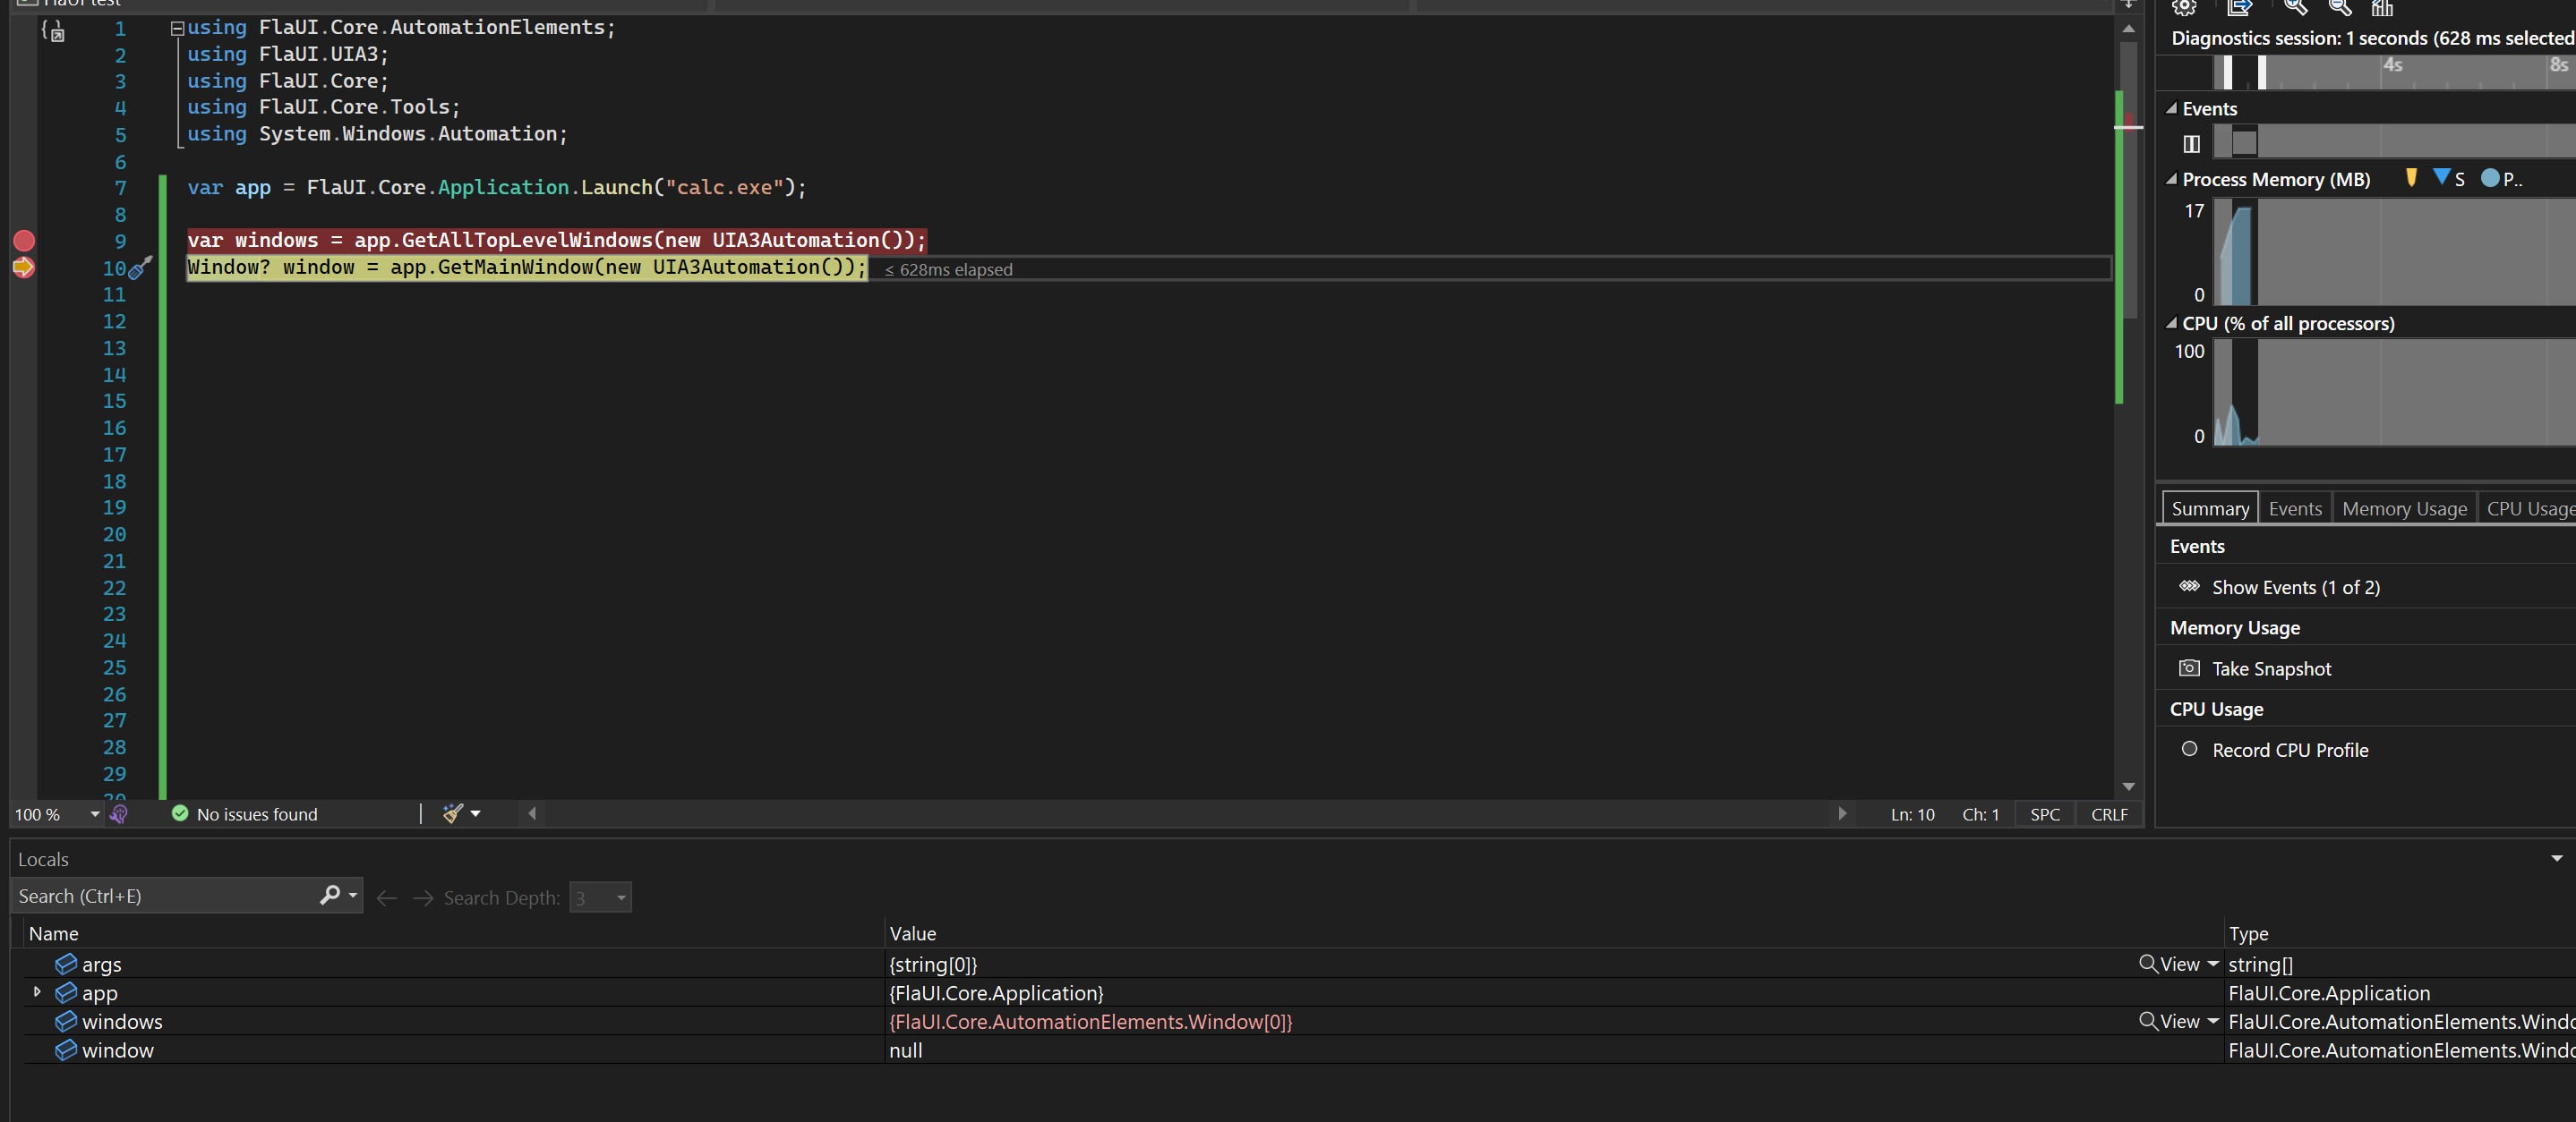This screenshot has width=2576, height=1122.
Task: Switch to the Memory Usage tab
Action: (2403, 508)
